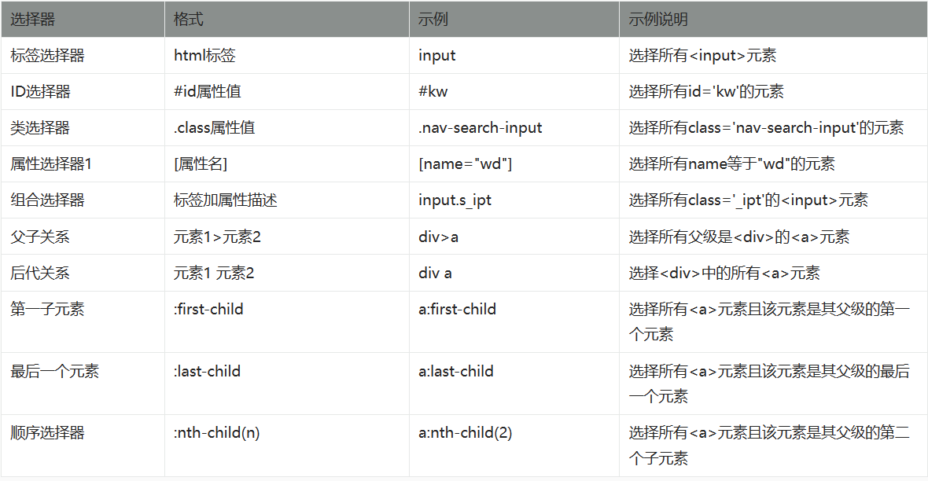Click the .nav-search-input example text
928x481 pixels.
click(481, 128)
